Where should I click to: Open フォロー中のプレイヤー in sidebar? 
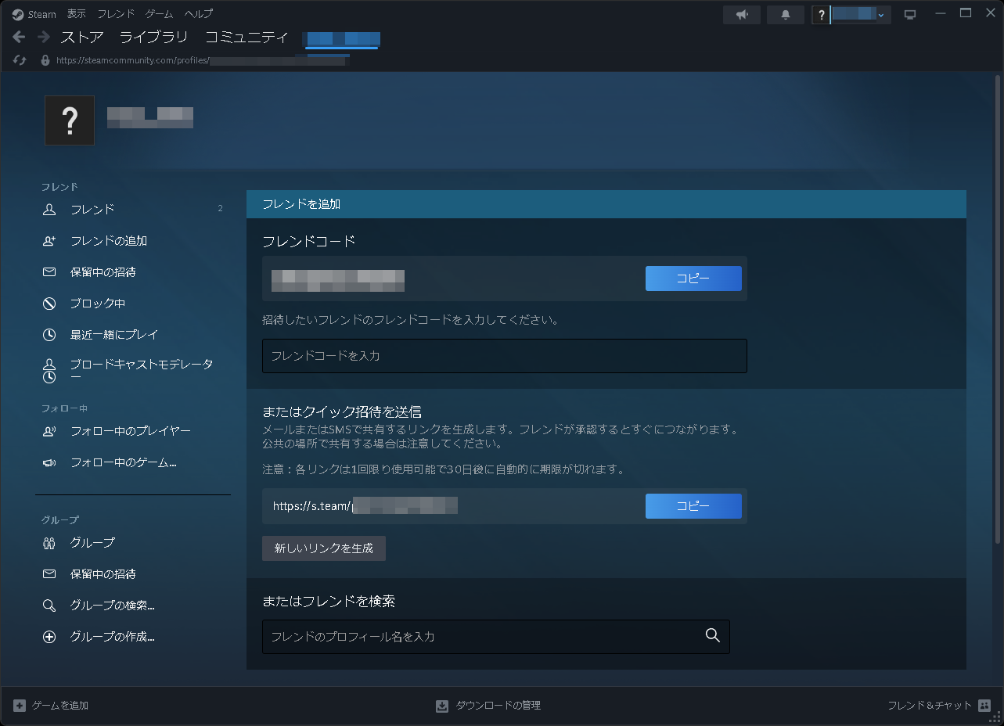[49, 430]
